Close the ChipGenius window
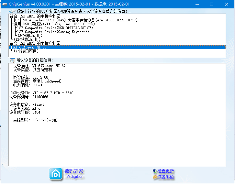 click(x=227, y=4)
